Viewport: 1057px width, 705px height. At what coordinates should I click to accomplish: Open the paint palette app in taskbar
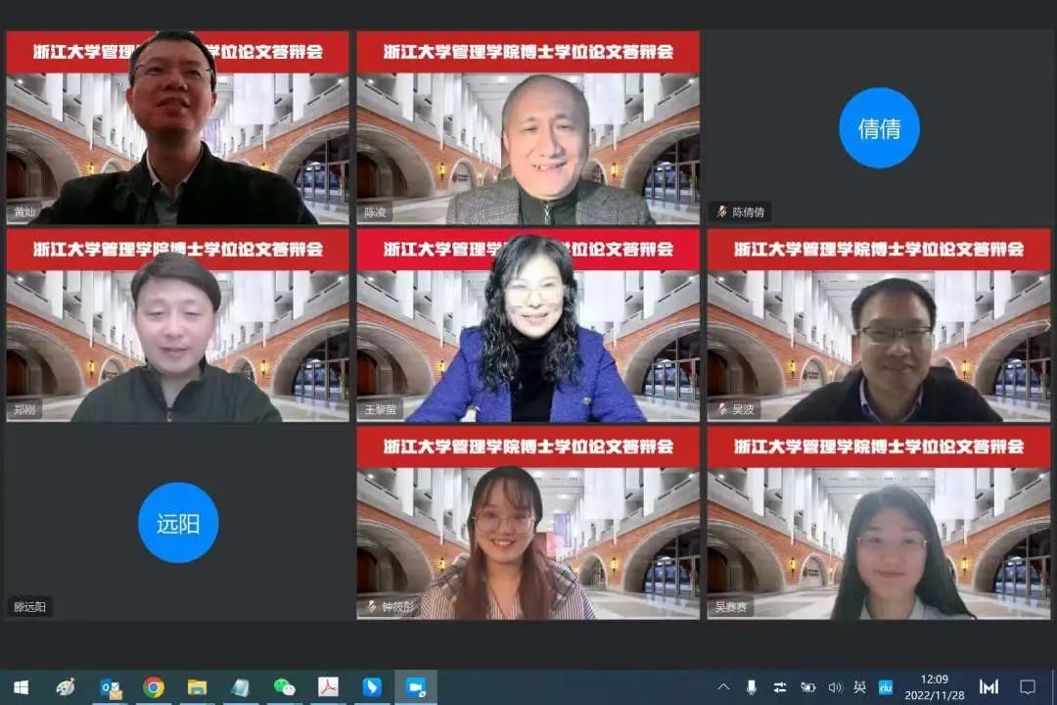coord(66,687)
